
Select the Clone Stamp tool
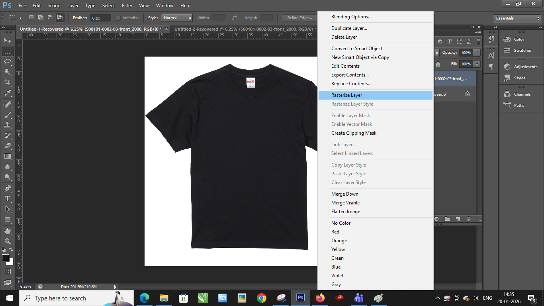click(x=8, y=125)
